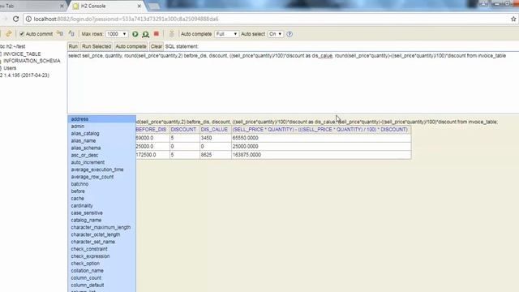Open the Auto select On dropdown
This screenshot has width=519, height=292.
[276, 34]
